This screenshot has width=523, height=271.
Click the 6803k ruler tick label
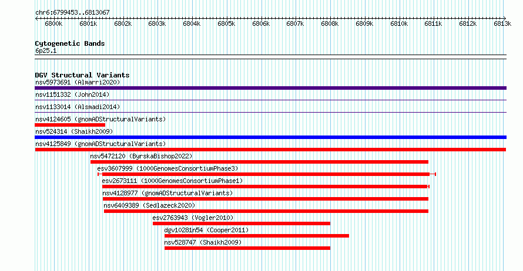157,23
